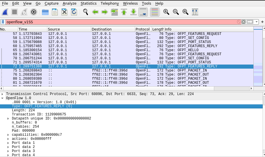Open the Statistics menu
This screenshot has height=157, width=265.
[x=89, y=3]
